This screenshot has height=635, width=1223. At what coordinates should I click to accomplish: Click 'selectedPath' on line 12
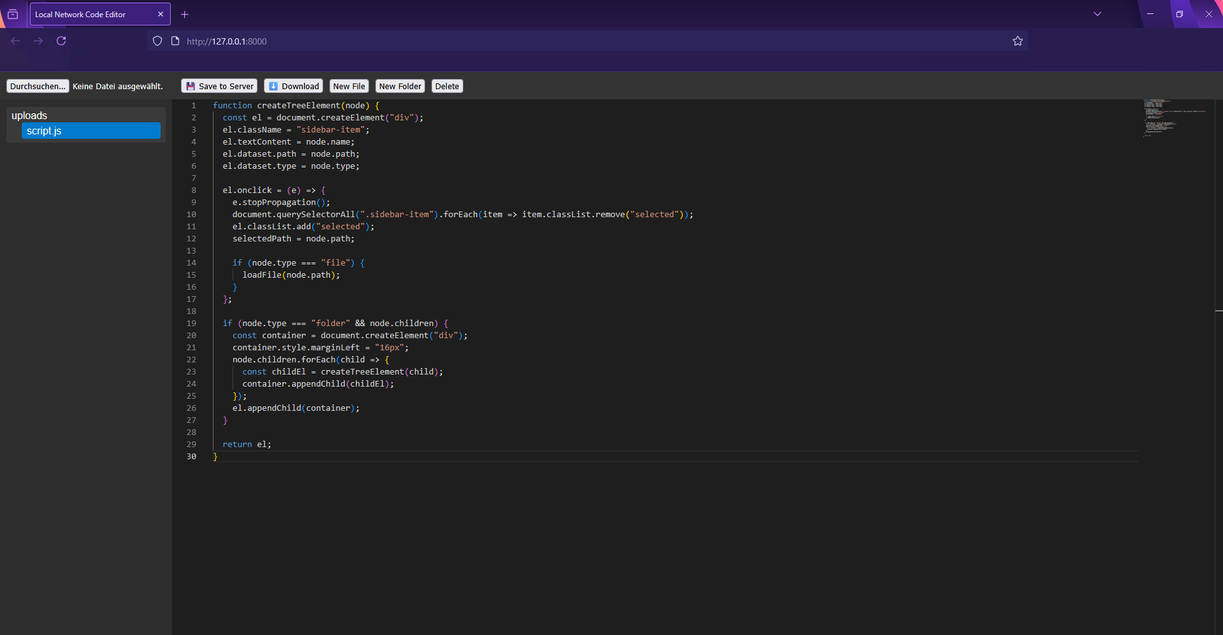click(x=262, y=239)
